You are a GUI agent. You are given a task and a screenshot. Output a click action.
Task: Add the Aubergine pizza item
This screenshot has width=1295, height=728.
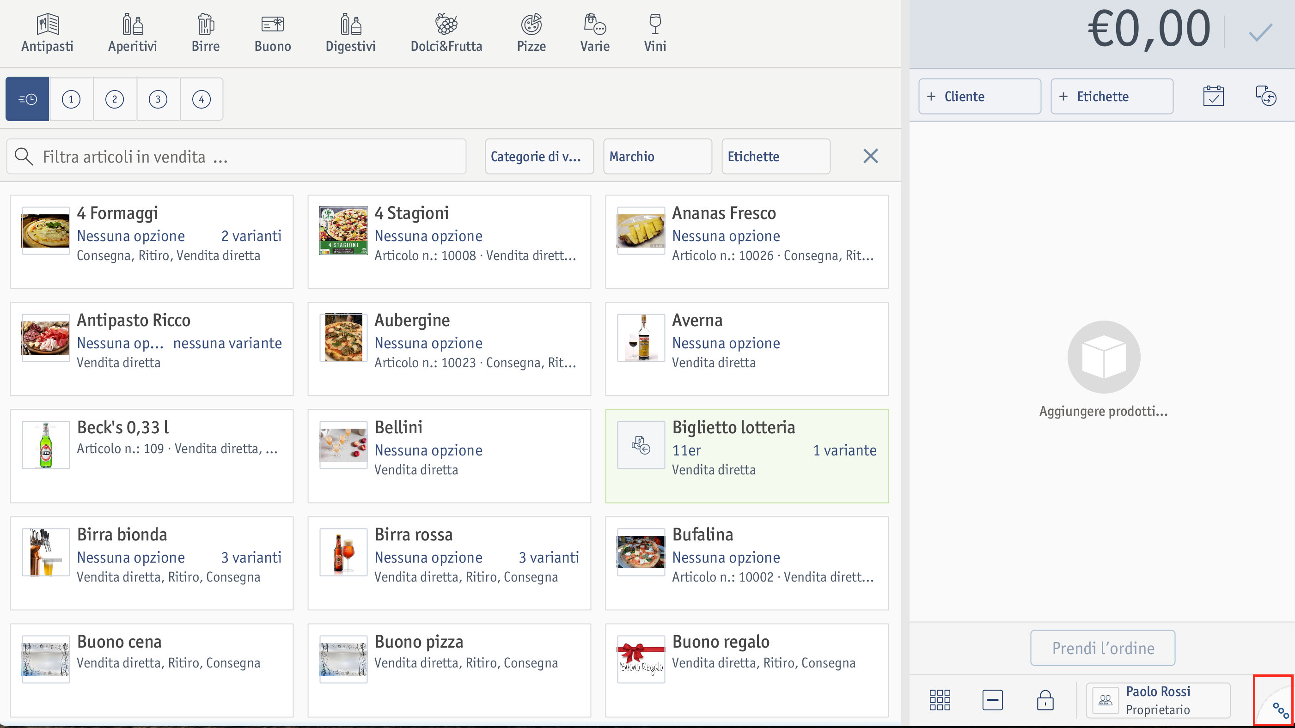click(449, 349)
